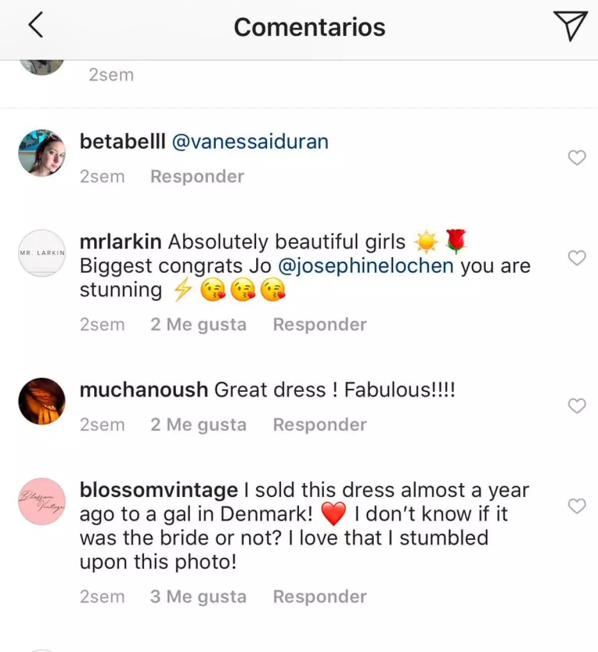Viewport: 598px width, 652px height.
Task: Reply to mrlarkin's comment
Action: 319,325
